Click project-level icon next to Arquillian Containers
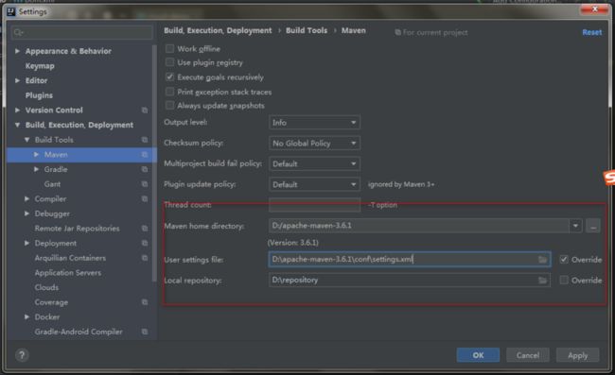615x375 pixels. [145, 258]
